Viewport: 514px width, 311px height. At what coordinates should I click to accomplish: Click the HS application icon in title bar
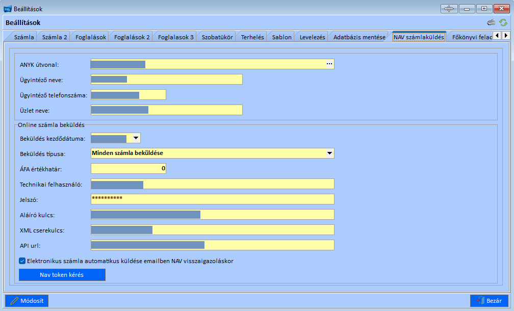7,9
